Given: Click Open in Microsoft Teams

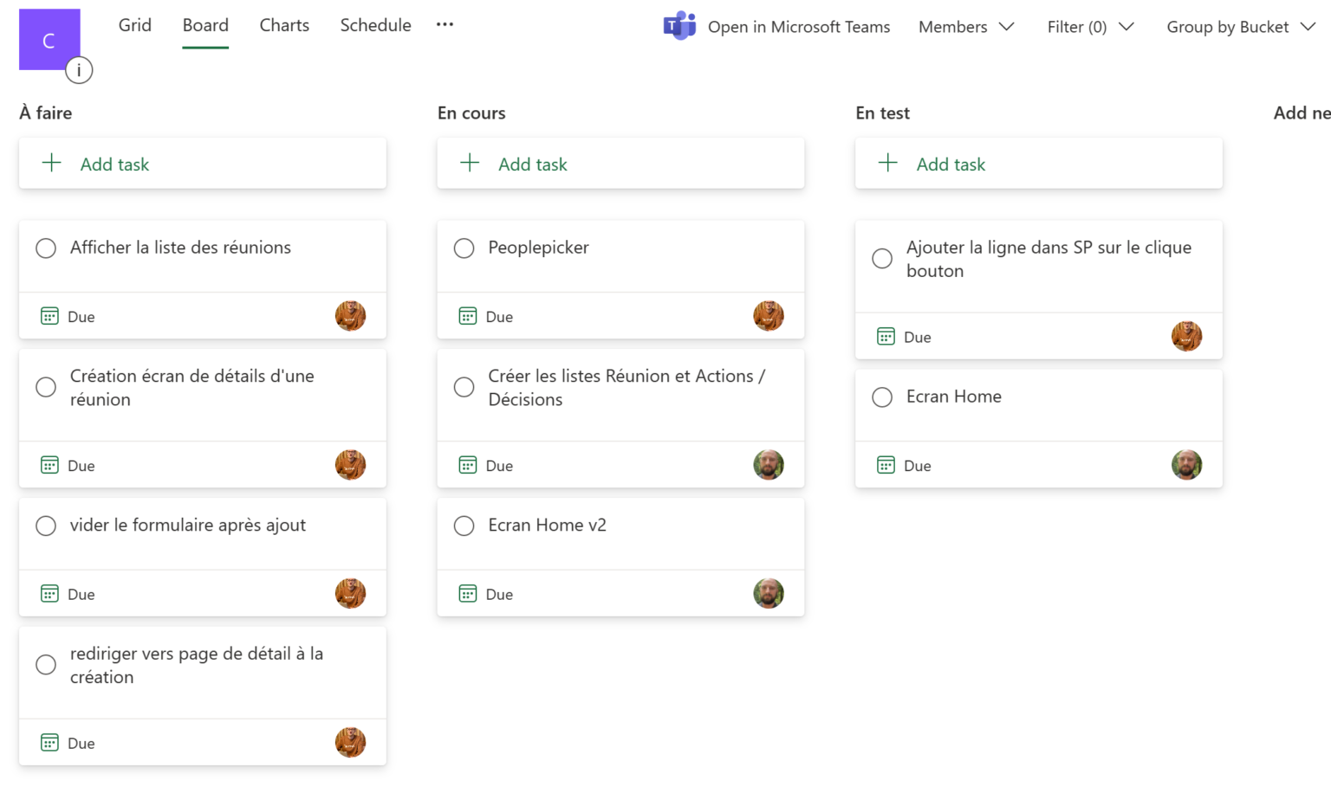Looking at the screenshot, I should [798, 27].
